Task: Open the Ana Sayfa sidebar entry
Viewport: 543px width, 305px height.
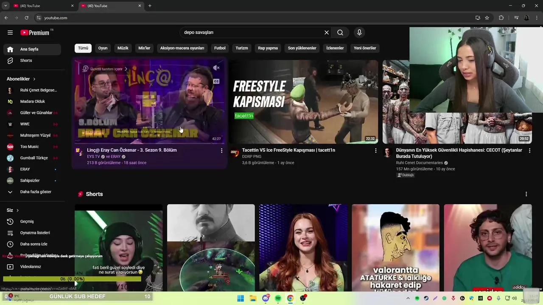Action: coord(32,49)
